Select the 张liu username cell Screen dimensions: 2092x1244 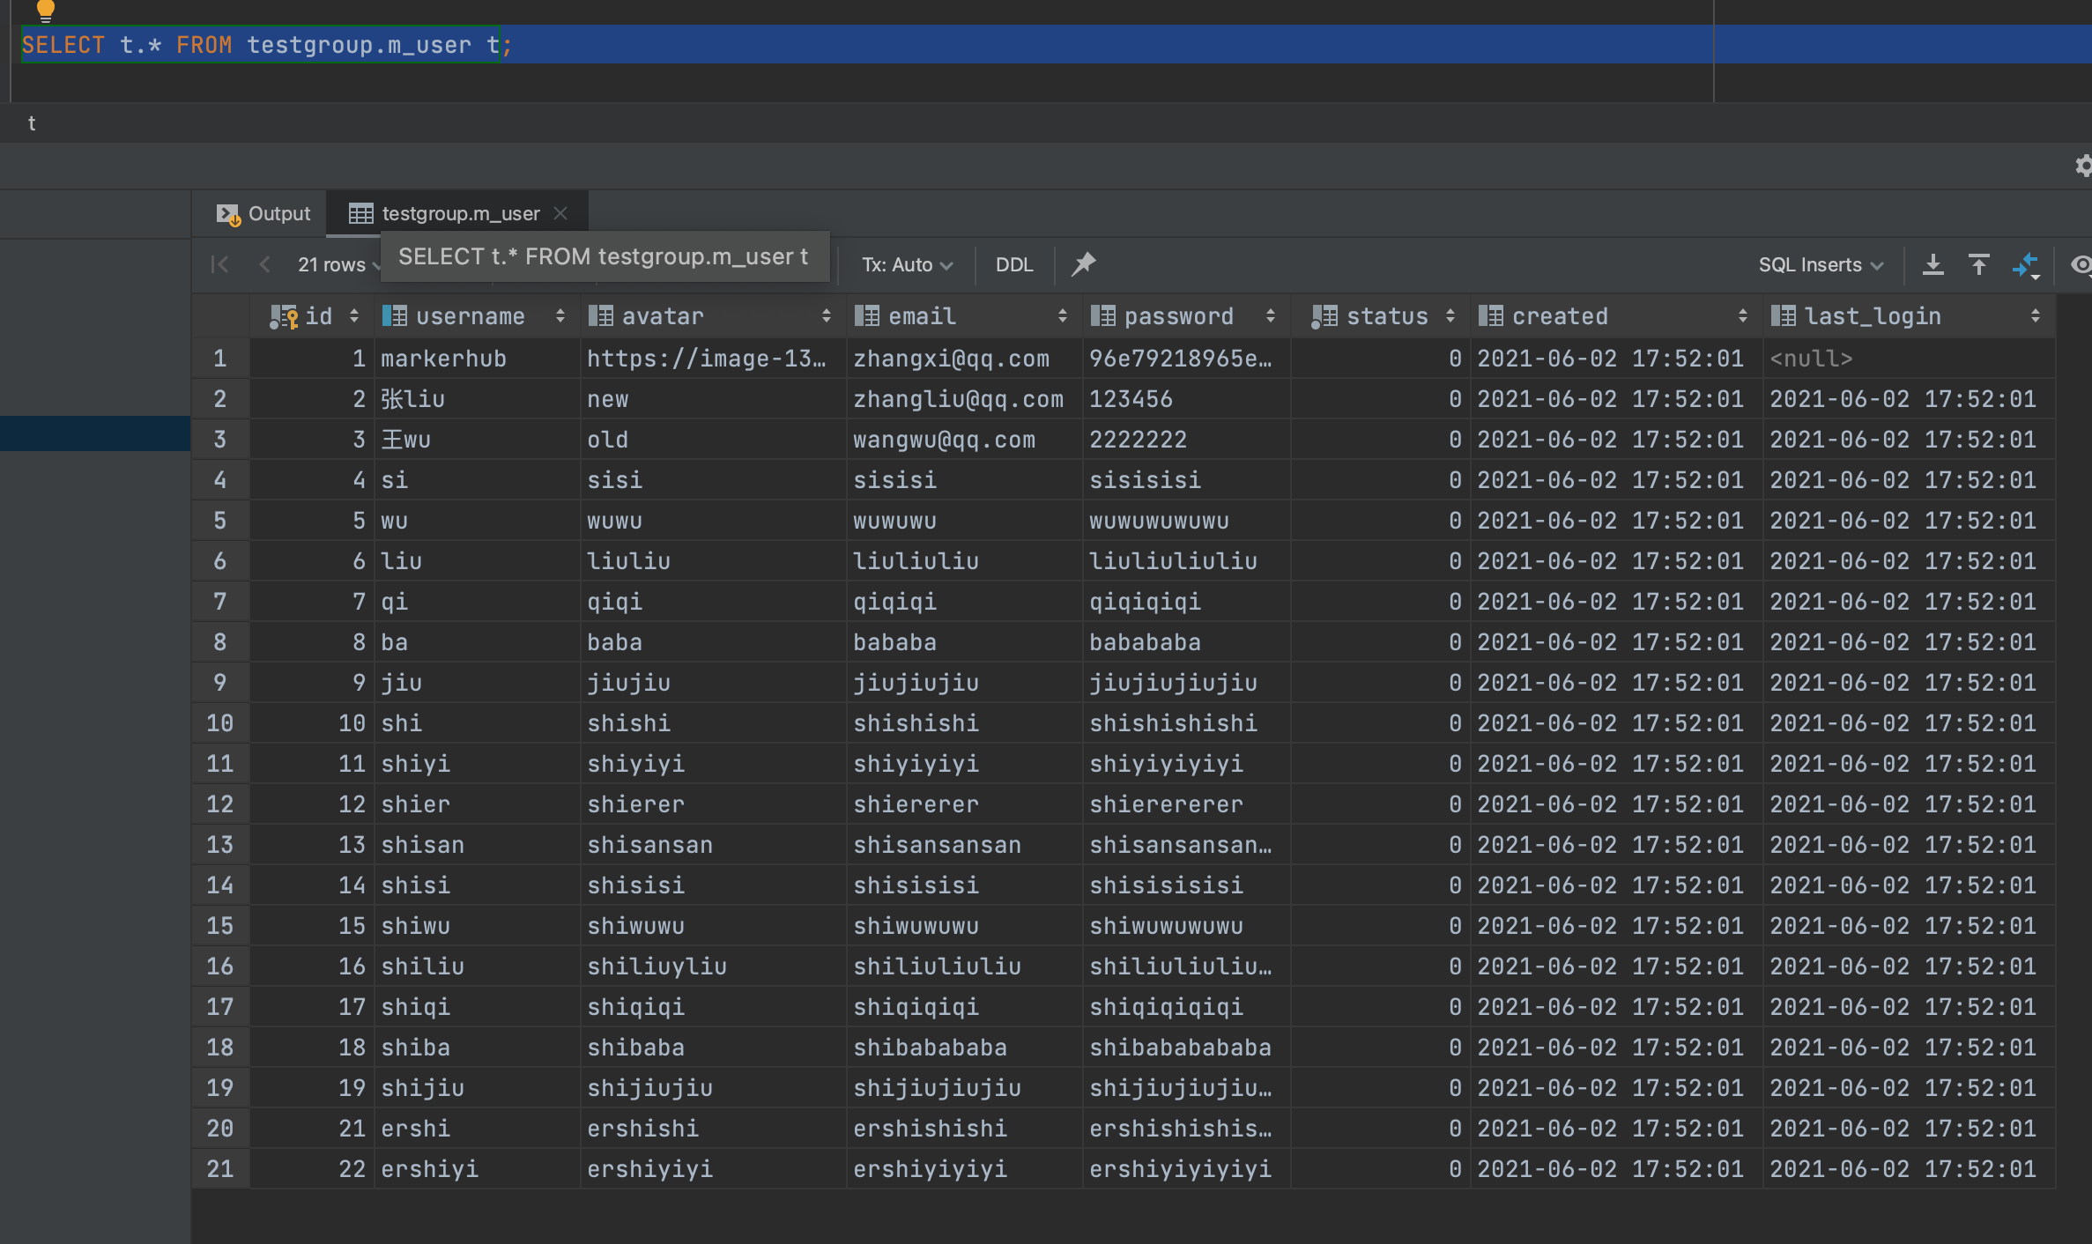[477, 399]
